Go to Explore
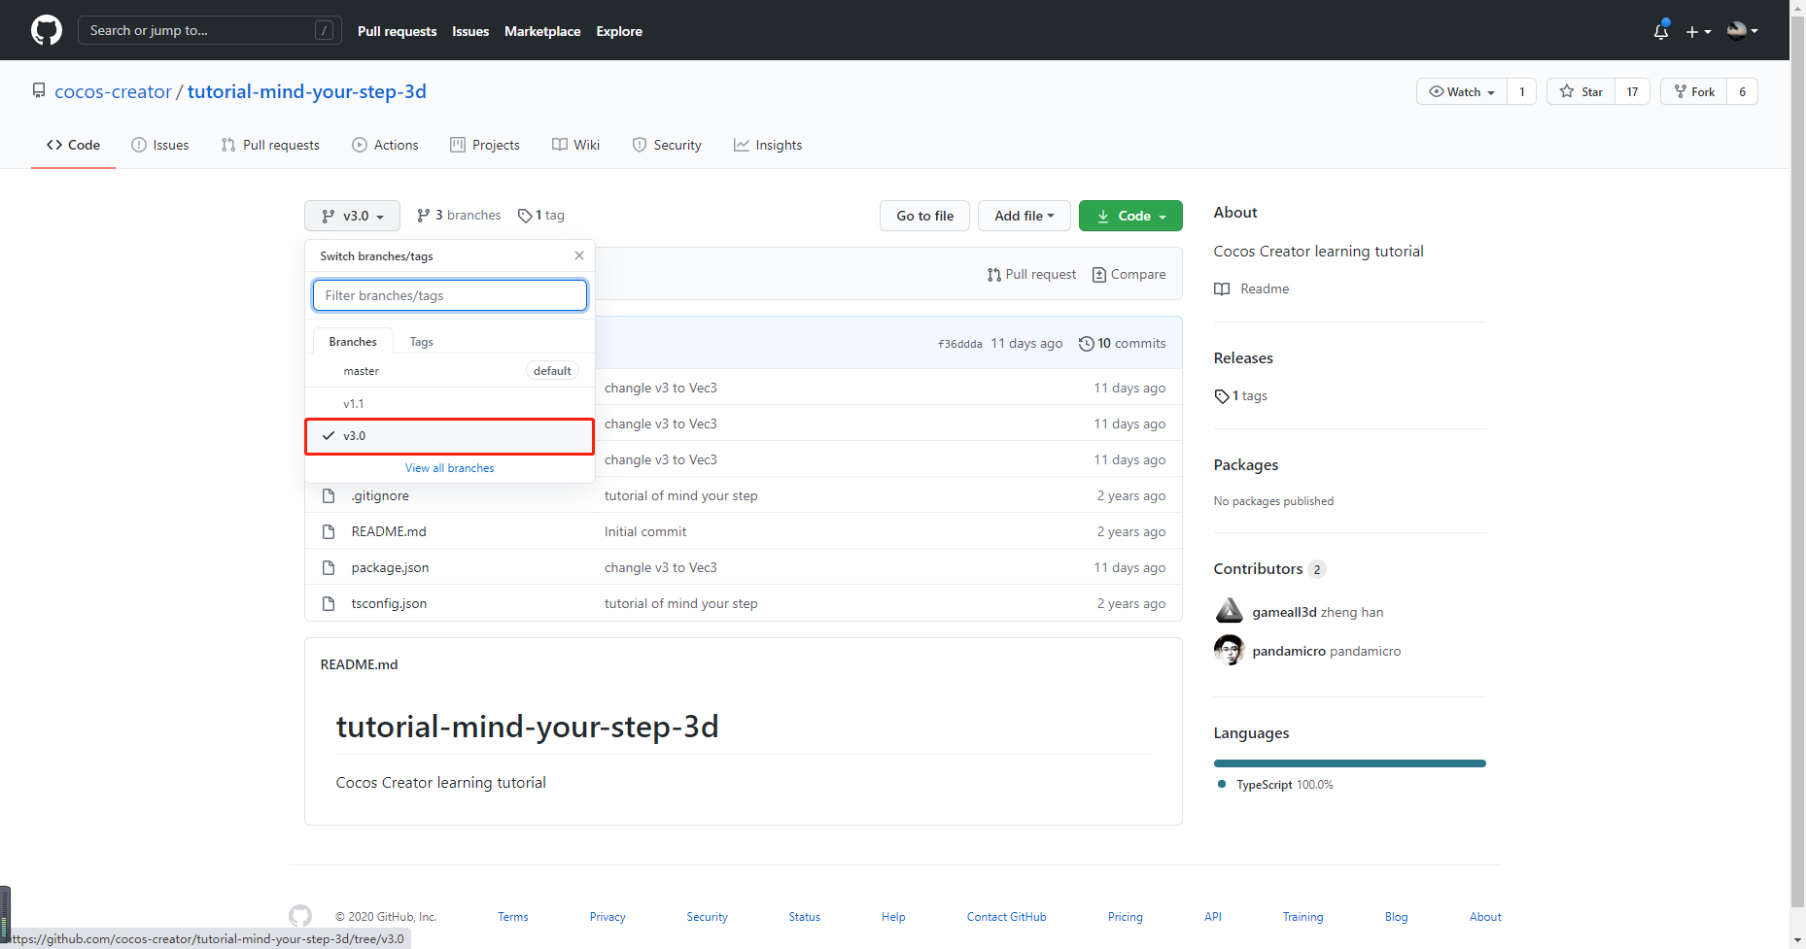 coord(619,31)
